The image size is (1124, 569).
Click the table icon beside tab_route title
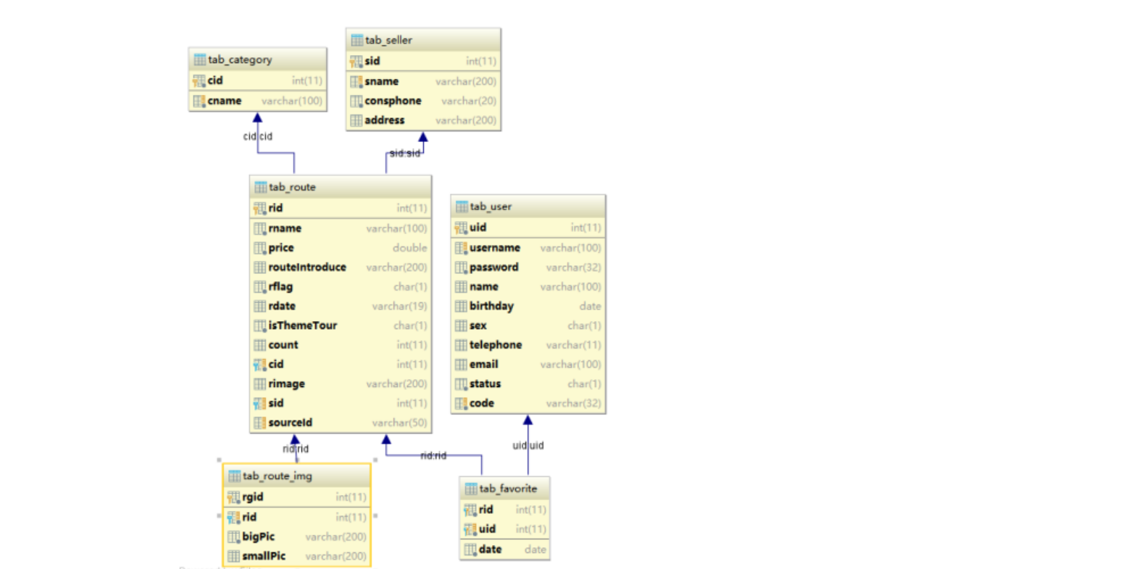261,187
